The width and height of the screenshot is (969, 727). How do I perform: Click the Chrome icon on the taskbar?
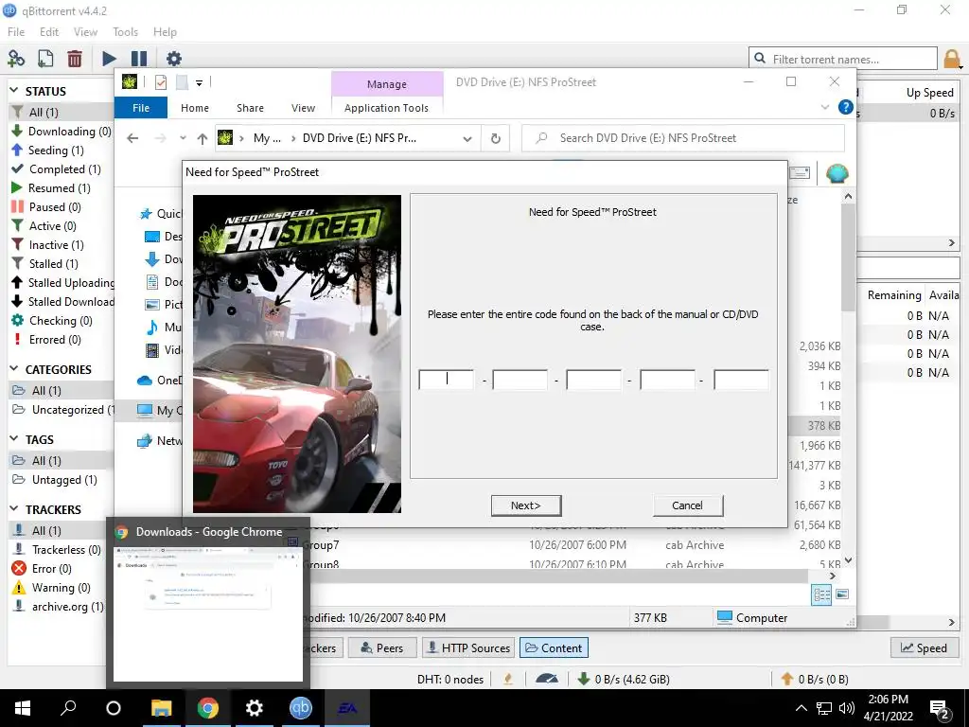208,708
